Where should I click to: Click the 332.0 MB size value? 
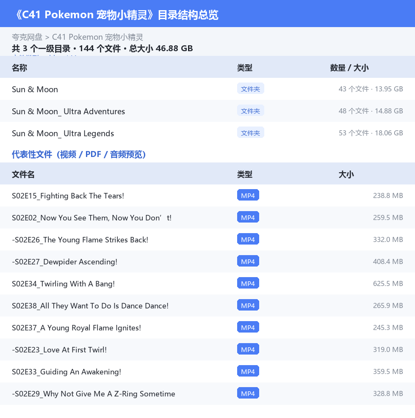(x=388, y=239)
